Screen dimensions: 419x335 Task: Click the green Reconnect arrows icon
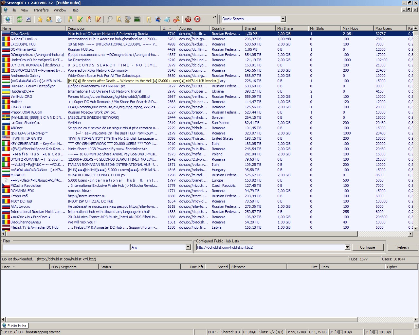pyautogui.click(x=20, y=19)
